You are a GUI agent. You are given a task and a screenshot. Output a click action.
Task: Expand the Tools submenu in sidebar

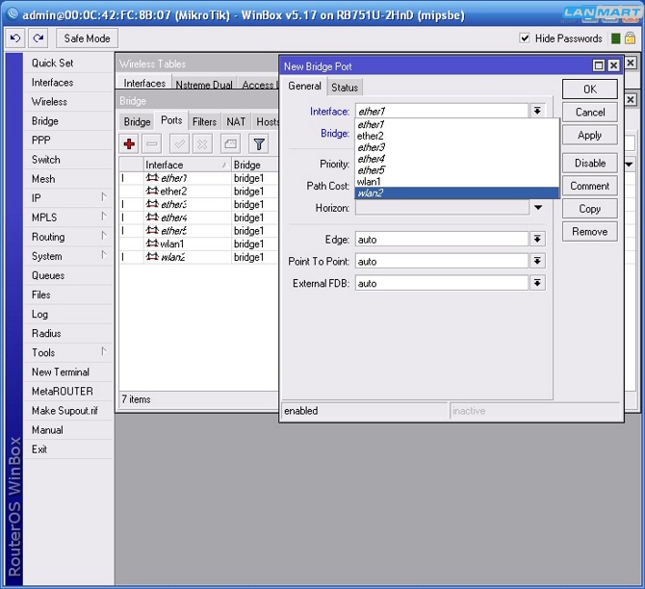point(104,352)
